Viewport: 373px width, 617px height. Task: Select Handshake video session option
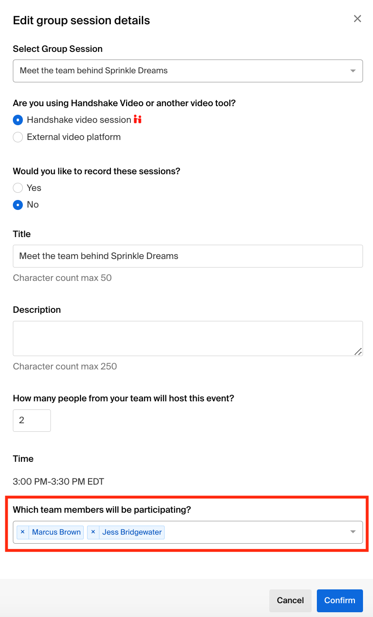pyautogui.click(x=18, y=120)
